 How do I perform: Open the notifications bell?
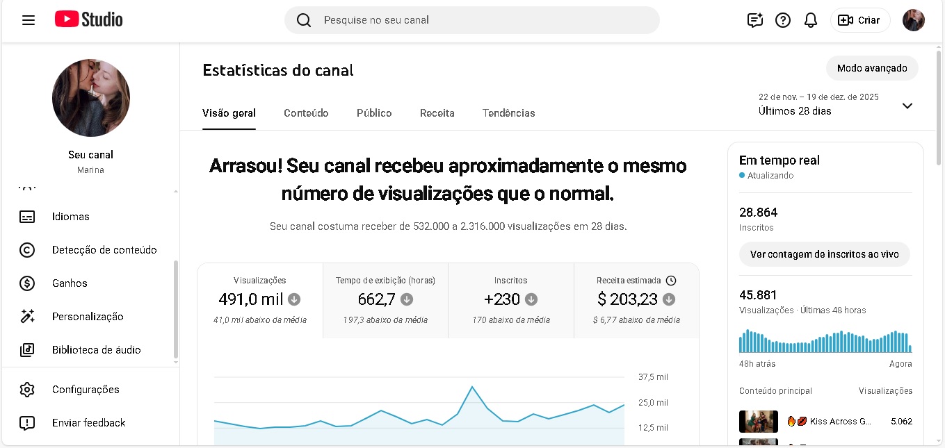[x=811, y=20]
